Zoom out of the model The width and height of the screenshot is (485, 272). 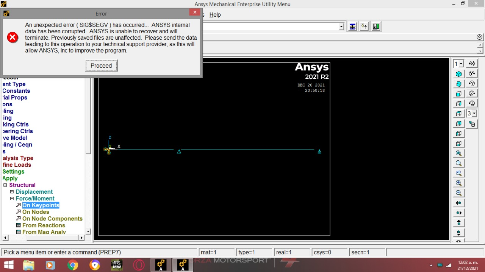458,193
